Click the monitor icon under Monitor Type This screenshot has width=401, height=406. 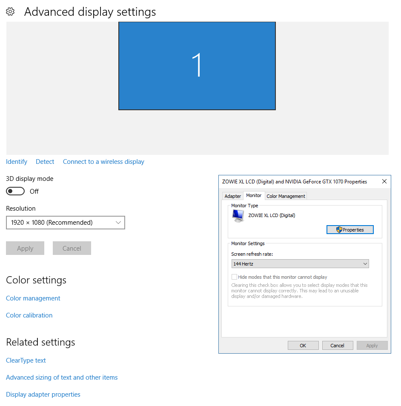(238, 216)
